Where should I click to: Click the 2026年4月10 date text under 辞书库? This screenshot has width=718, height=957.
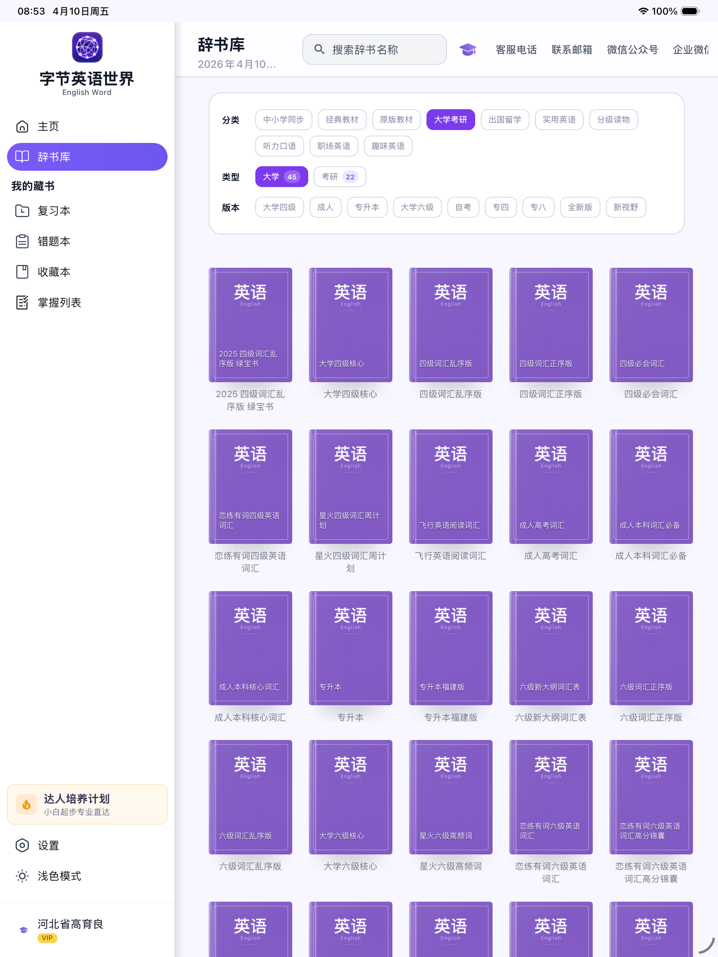pyautogui.click(x=237, y=64)
